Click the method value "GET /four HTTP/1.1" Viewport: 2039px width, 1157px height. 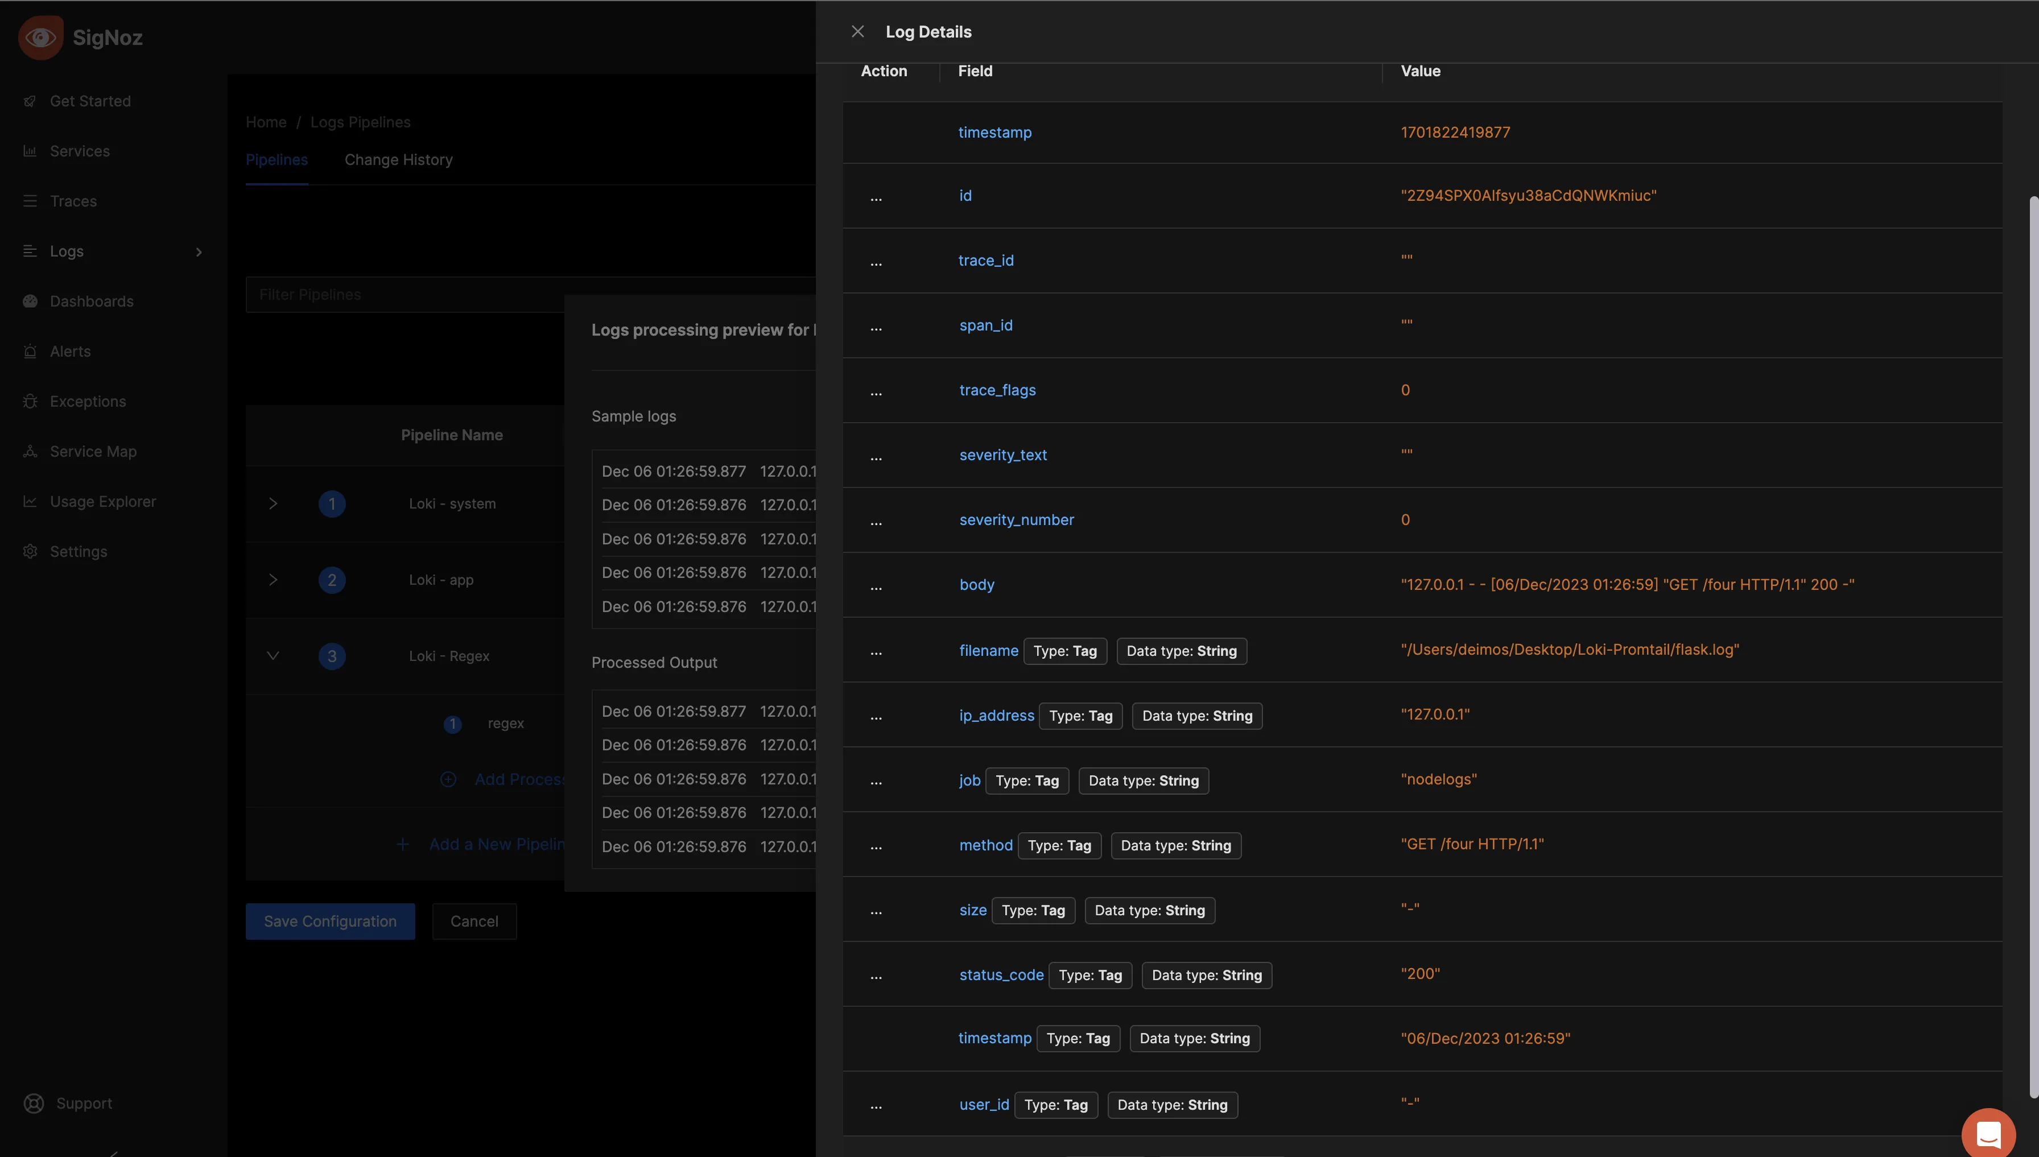1472,844
